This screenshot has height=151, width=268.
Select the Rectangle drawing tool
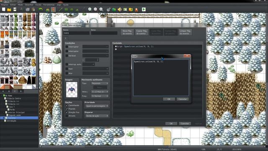[66, 9]
